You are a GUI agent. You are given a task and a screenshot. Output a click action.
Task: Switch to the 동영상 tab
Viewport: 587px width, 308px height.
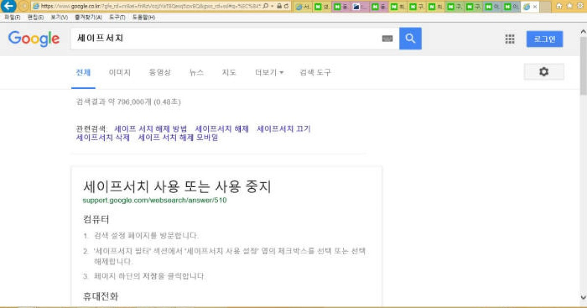(x=160, y=72)
